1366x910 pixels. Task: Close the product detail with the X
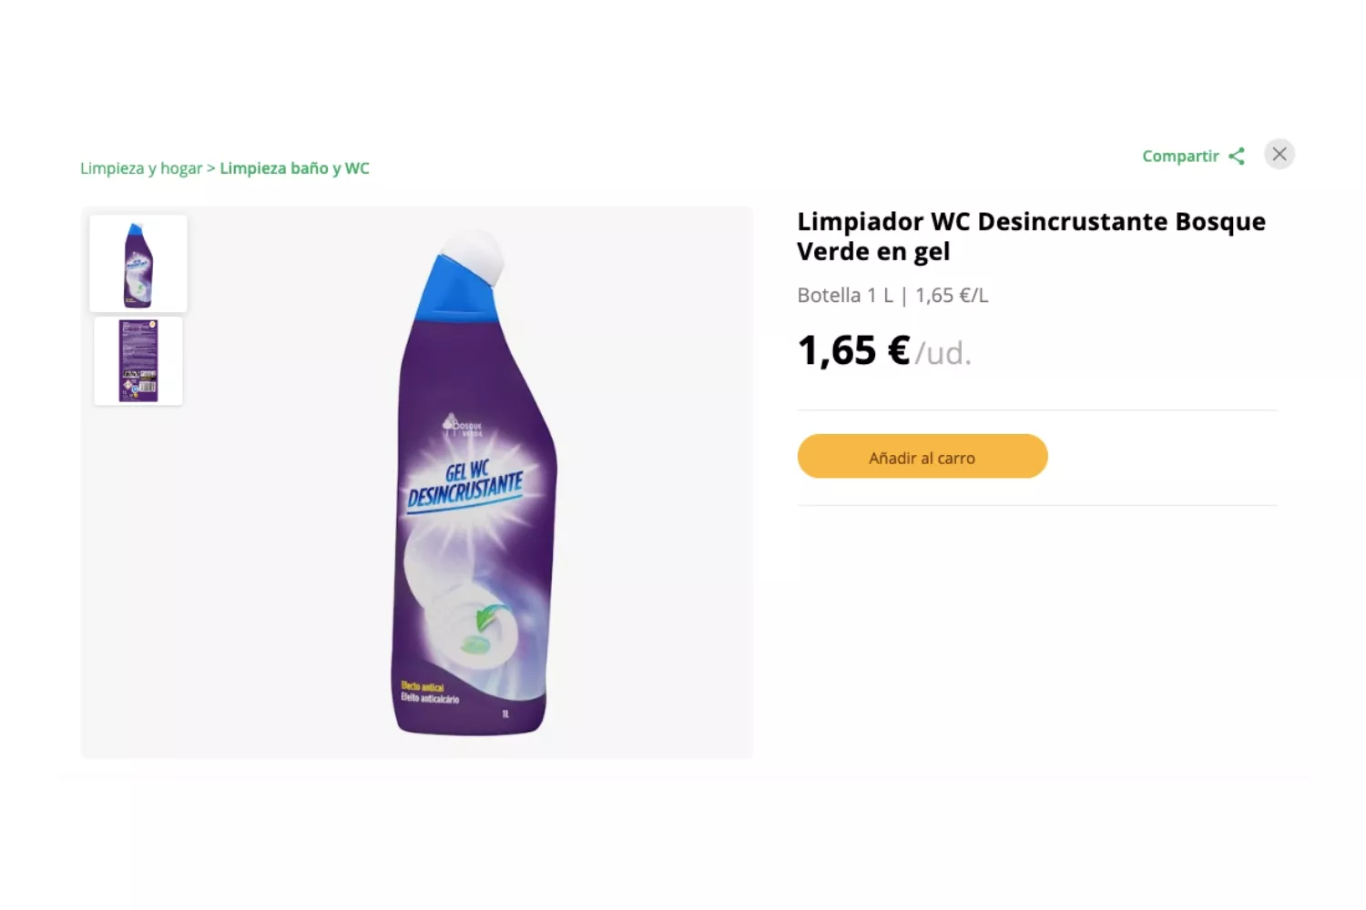point(1279,154)
